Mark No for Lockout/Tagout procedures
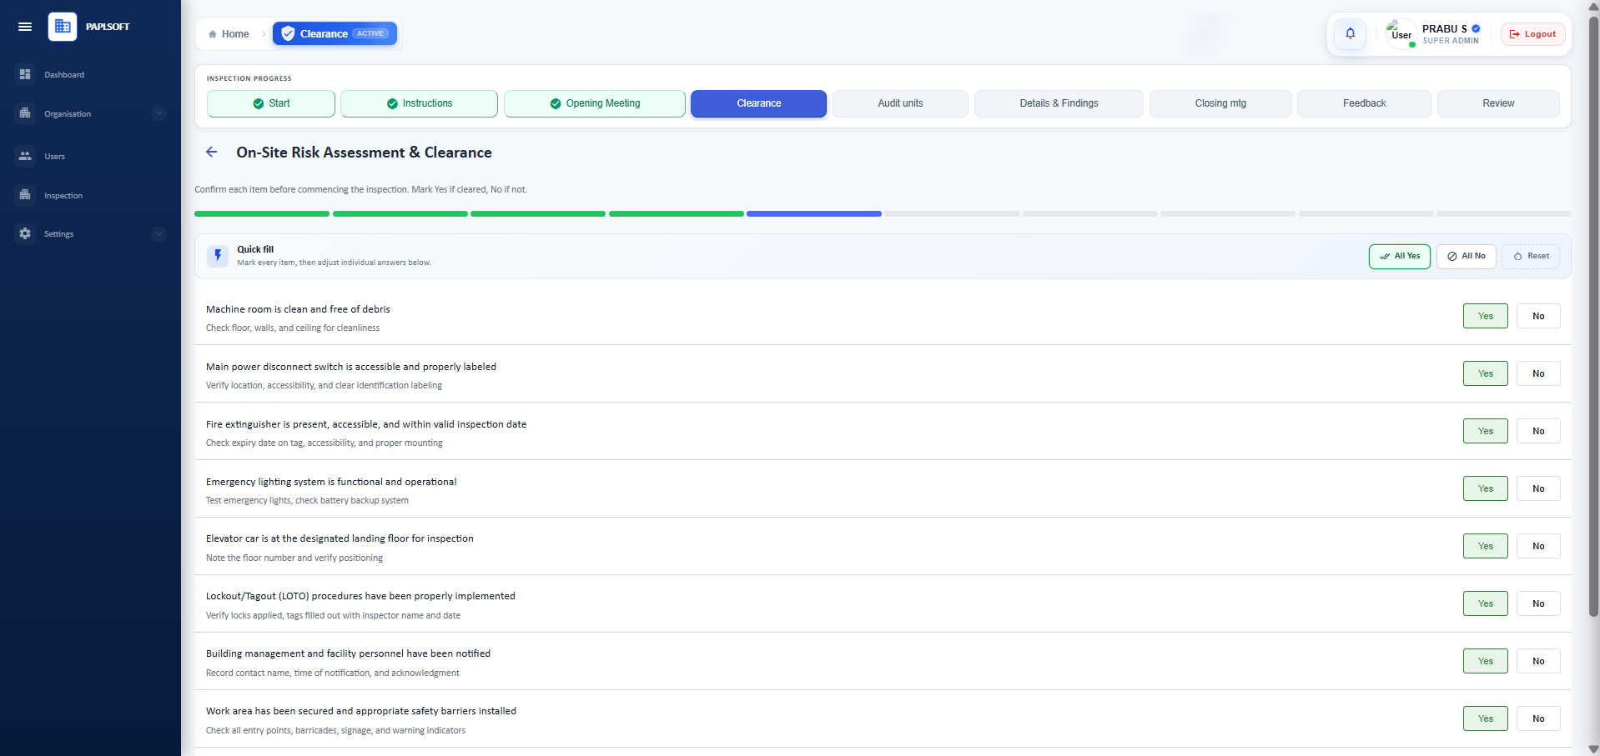The height and width of the screenshot is (756, 1600). (1538, 603)
